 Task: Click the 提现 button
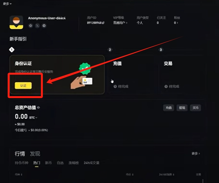click(x=182, y=108)
